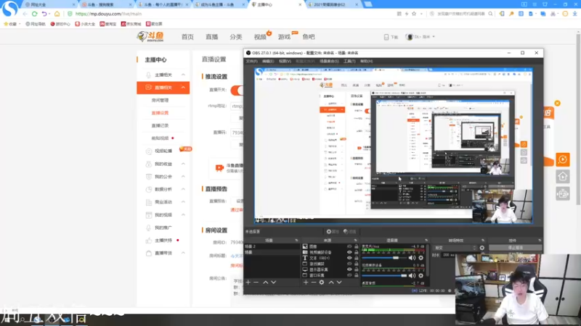Click Sogou browser logo at top left
The height and width of the screenshot is (326, 581).
point(9,9)
